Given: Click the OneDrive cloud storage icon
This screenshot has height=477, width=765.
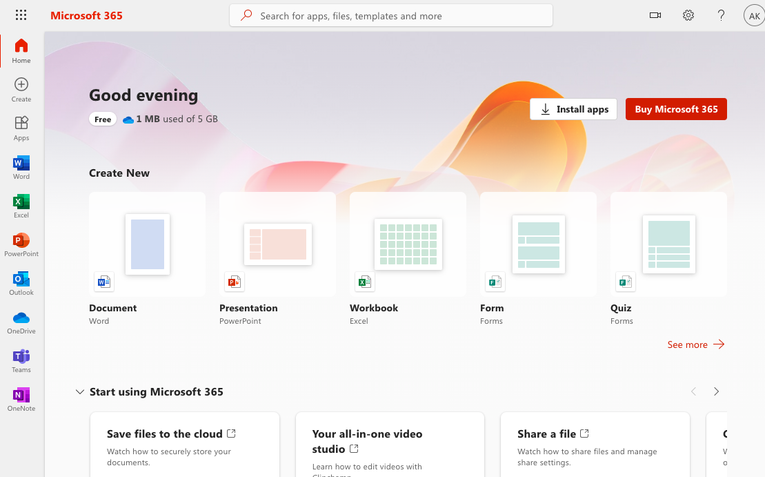Looking at the screenshot, I should 128,119.
